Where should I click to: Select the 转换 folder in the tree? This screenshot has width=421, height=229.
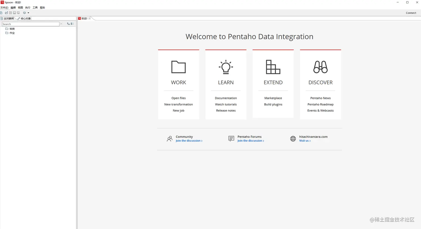(x=10, y=29)
